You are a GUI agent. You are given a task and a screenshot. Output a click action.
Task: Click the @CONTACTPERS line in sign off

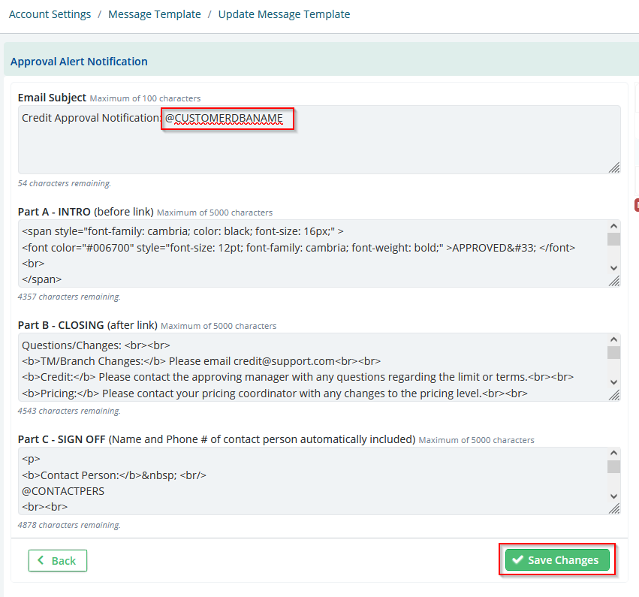(x=63, y=491)
